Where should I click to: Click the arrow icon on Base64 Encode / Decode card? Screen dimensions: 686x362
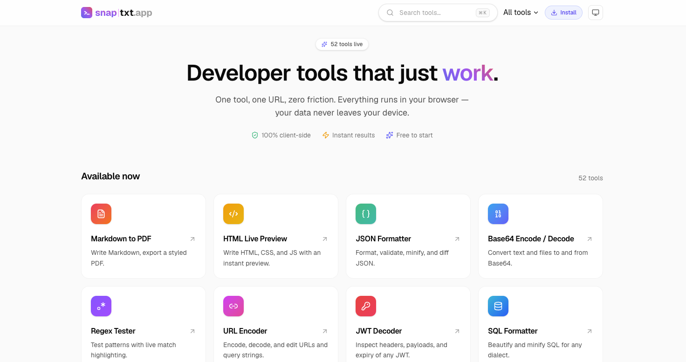tap(590, 239)
